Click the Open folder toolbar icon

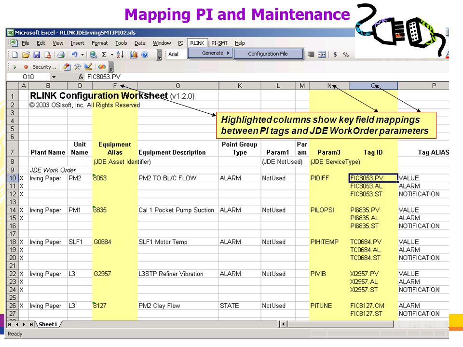26,54
